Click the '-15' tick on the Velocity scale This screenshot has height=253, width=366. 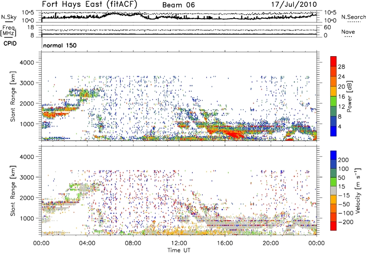tap(344, 195)
